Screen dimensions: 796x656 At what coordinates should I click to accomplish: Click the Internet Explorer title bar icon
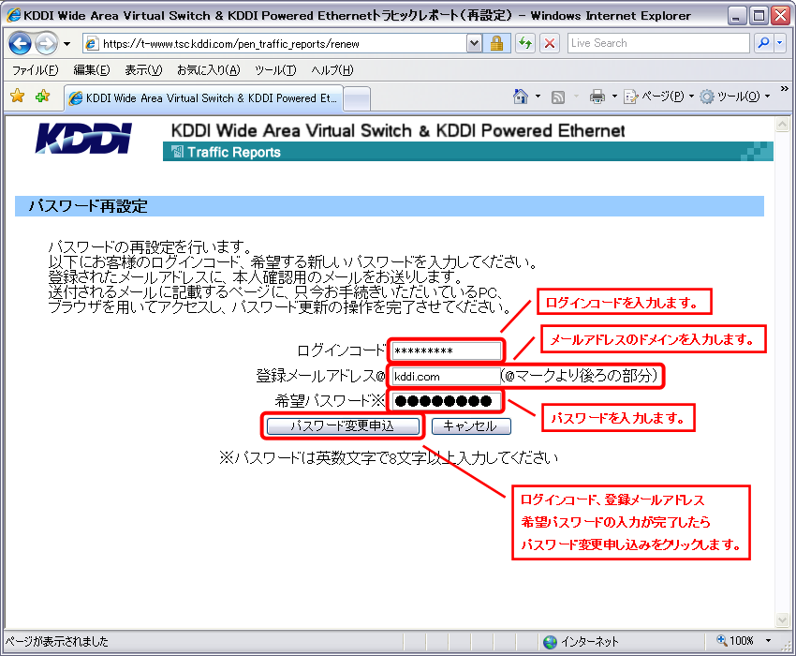pos(14,15)
